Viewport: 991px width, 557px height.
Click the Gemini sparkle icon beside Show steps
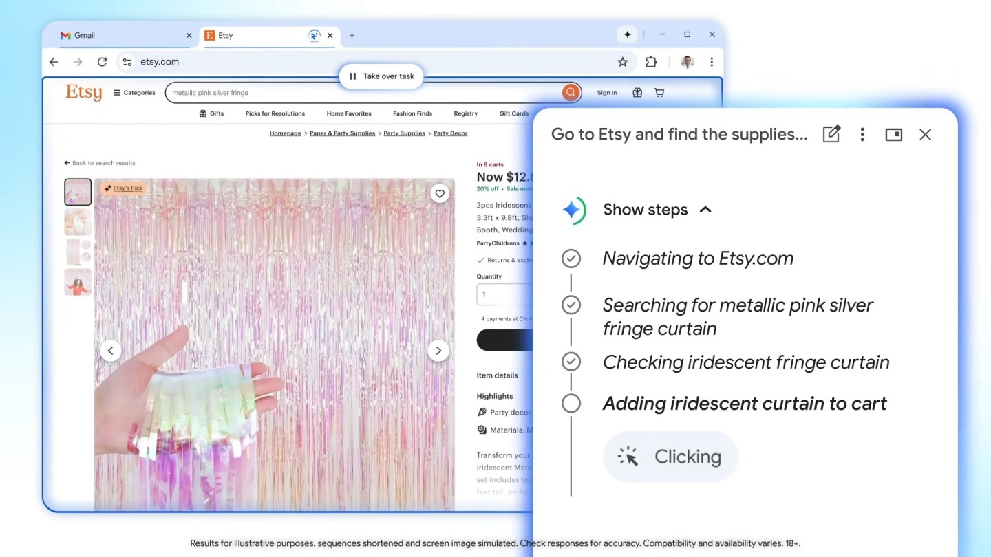click(573, 210)
